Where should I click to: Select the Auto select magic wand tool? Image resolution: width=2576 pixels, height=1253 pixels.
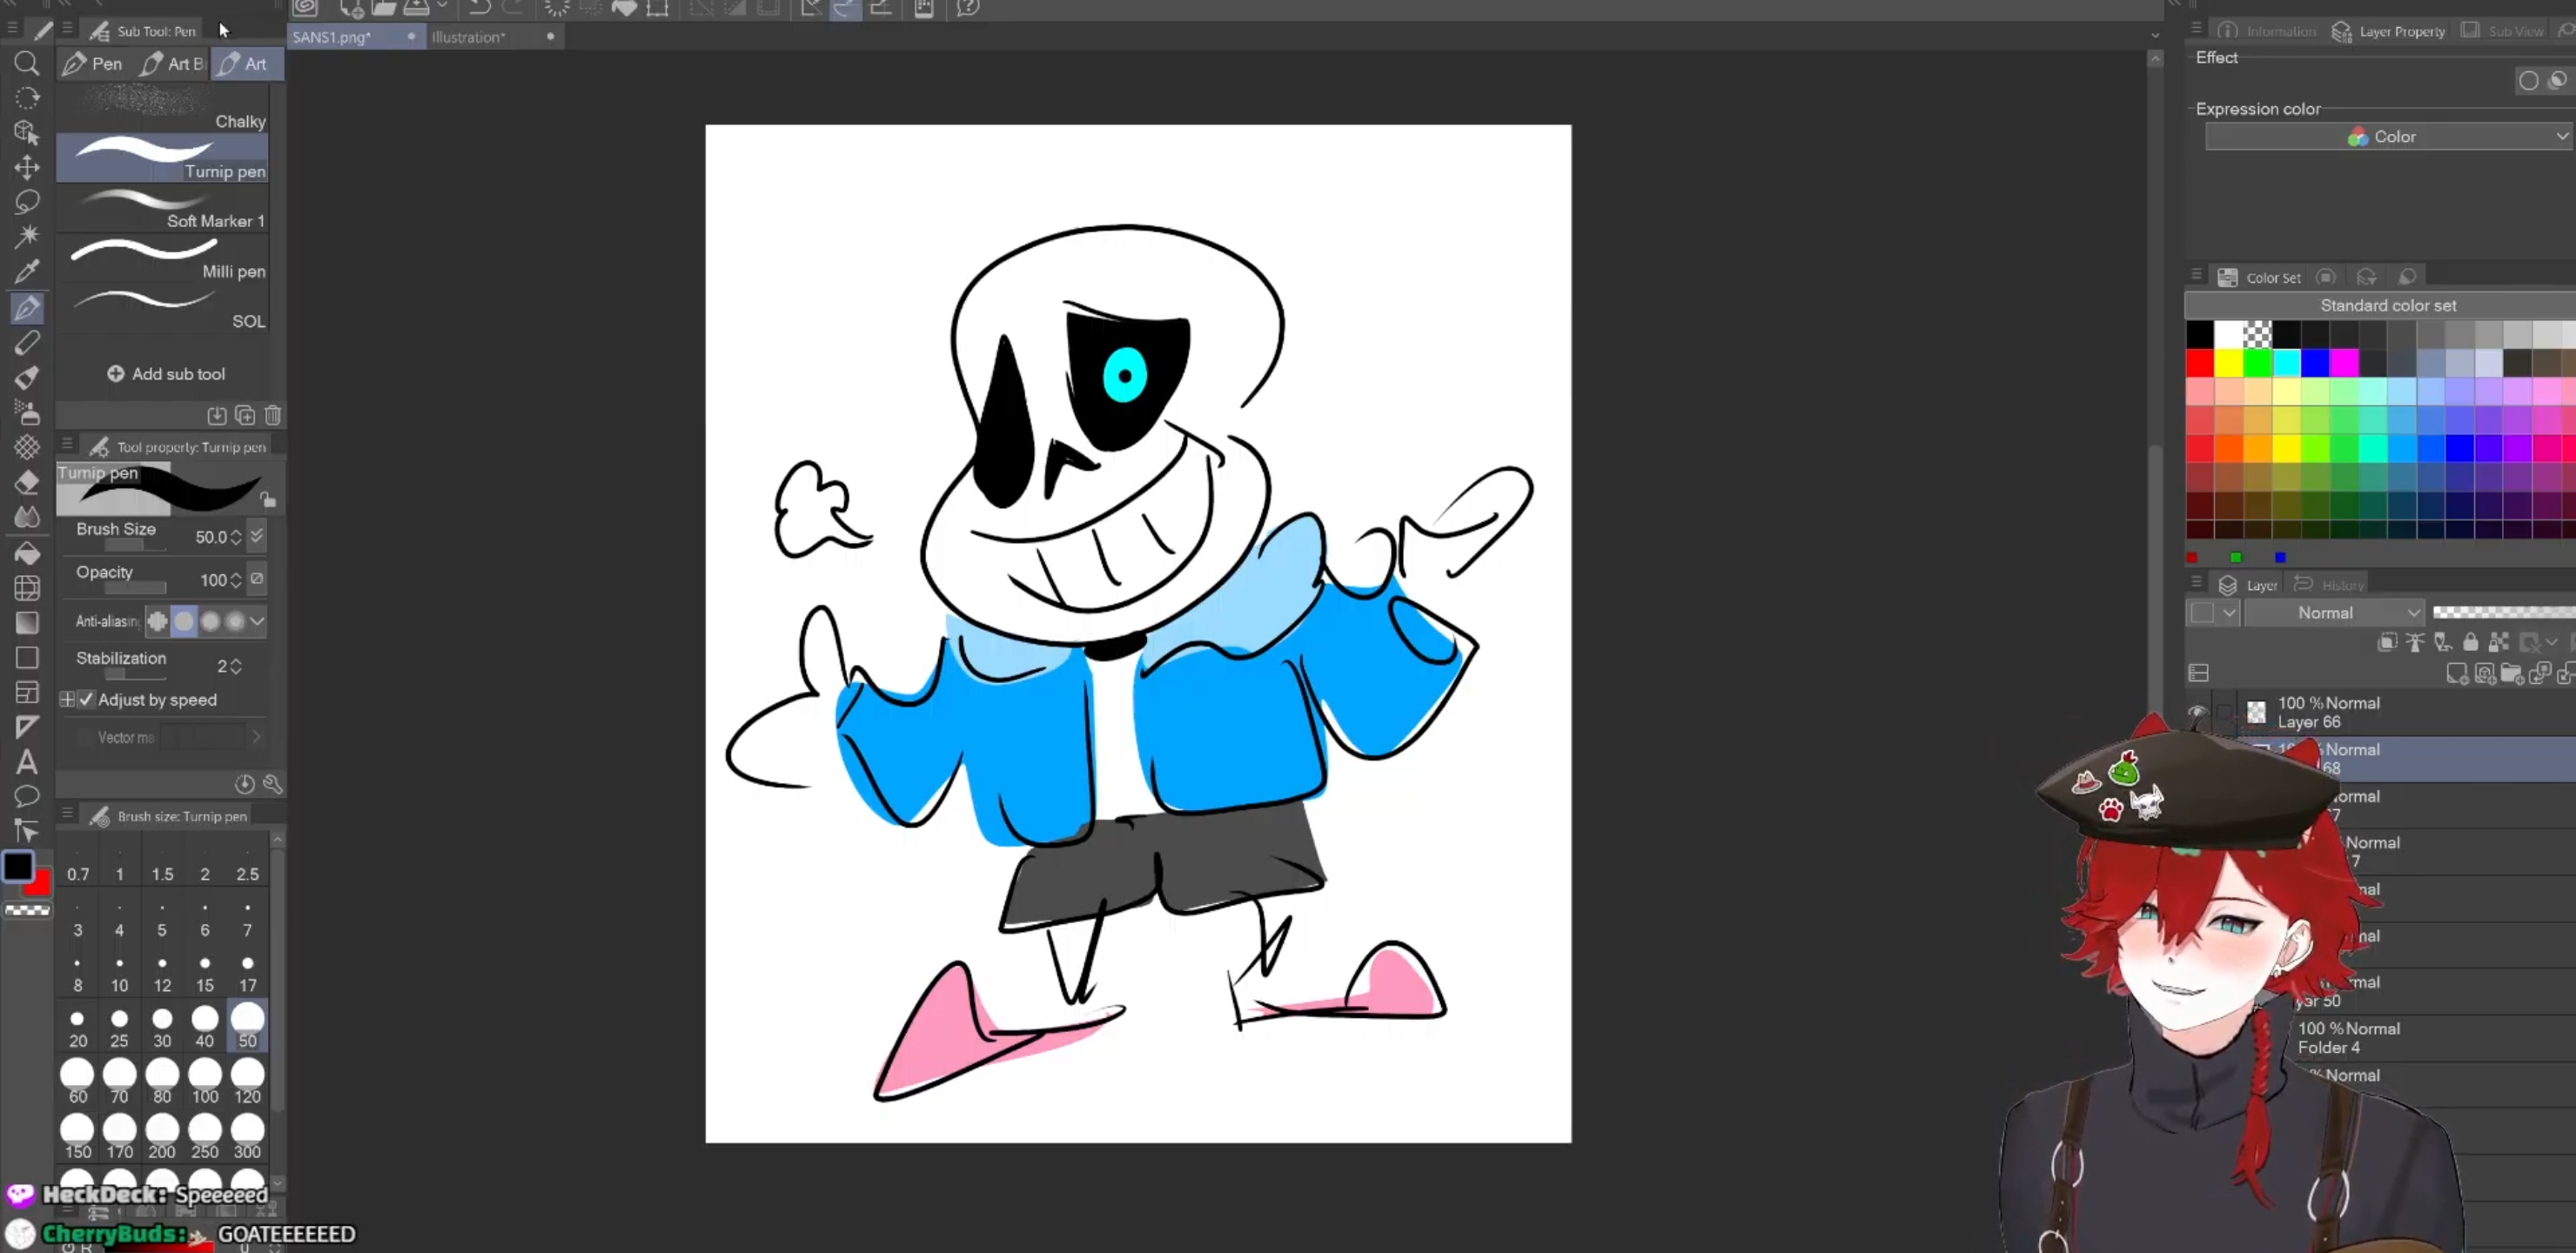point(27,236)
